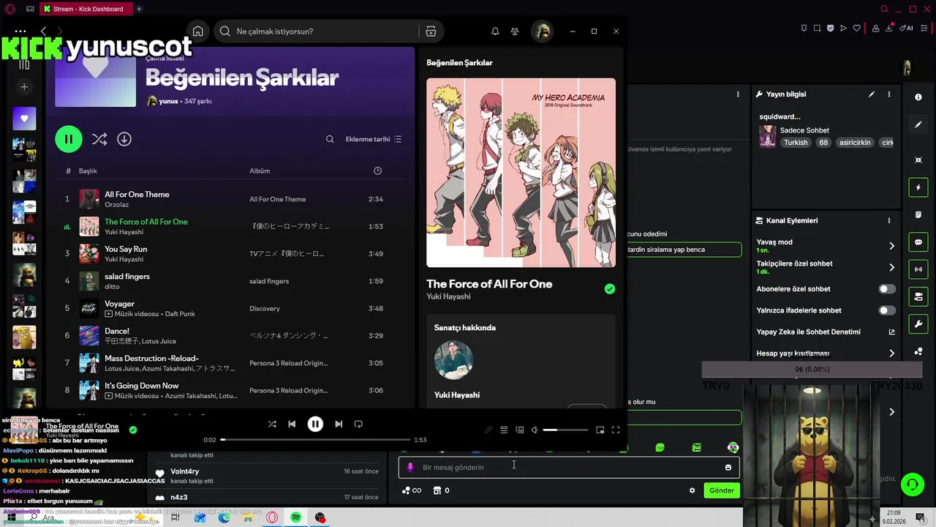The width and height of the screenshot is (936, 527).
Task: Sort the list by Albüm column
Action: click(x=260, y=171)
